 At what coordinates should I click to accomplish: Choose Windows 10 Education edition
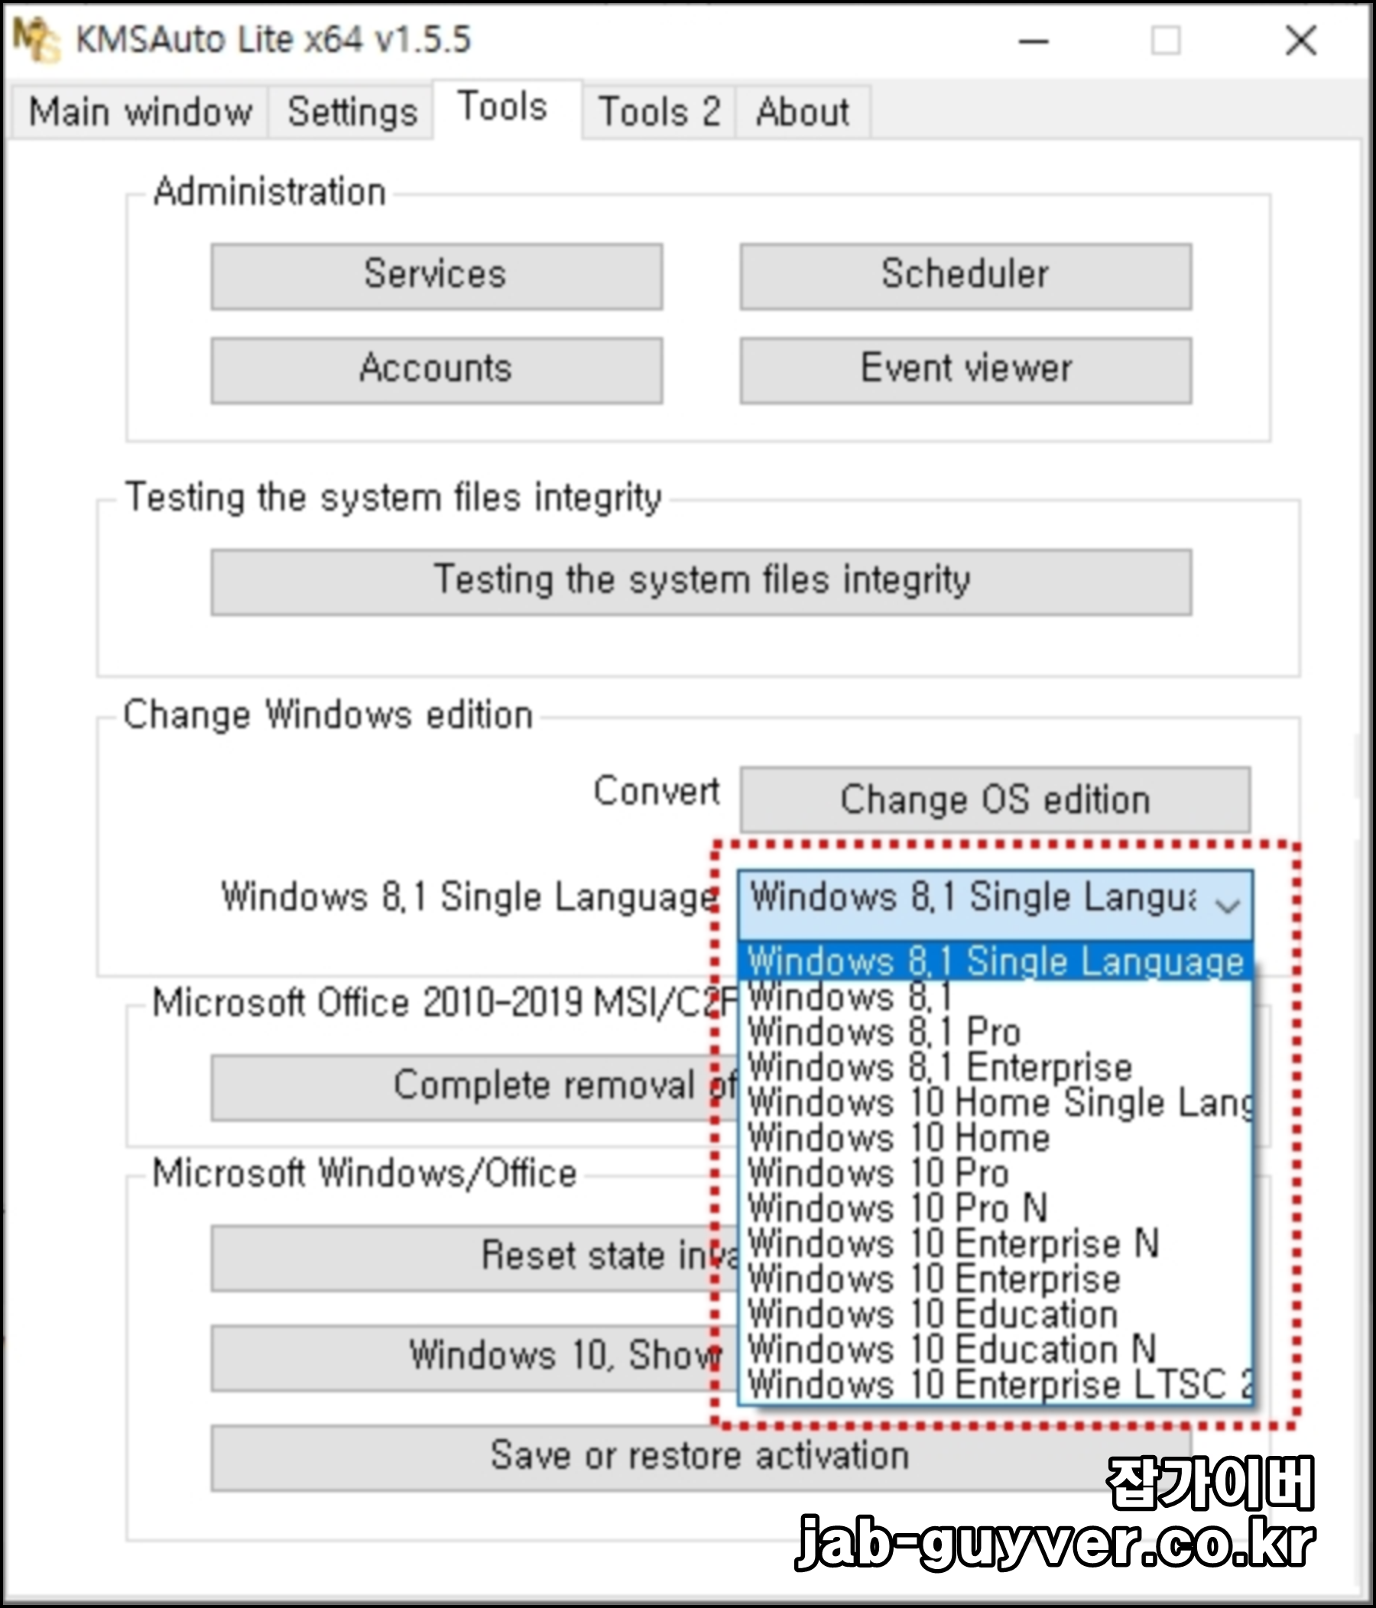tap(995, 1314)
